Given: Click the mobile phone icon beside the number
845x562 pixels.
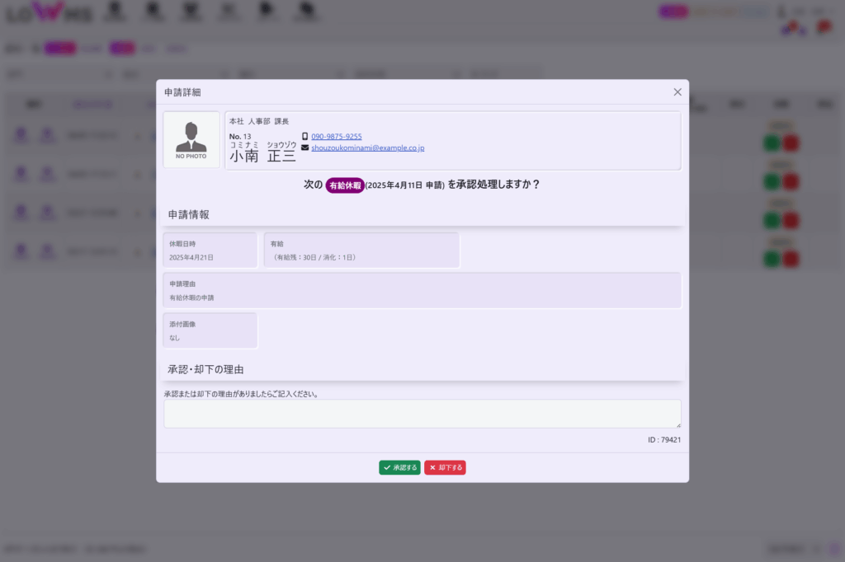Looking at the screenshot, I should 304,136.
